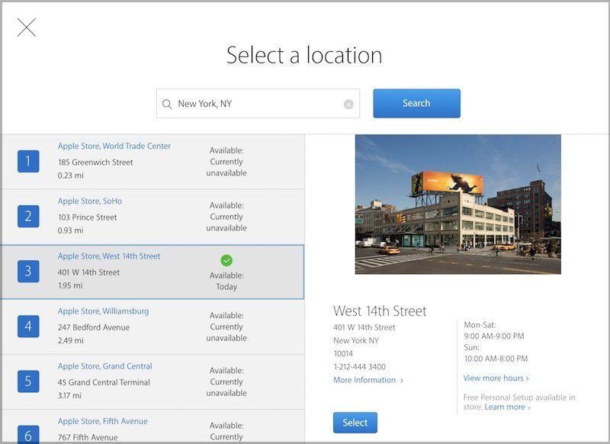Open Apple Store, Fifth Avenue listing

pos(103,421)
